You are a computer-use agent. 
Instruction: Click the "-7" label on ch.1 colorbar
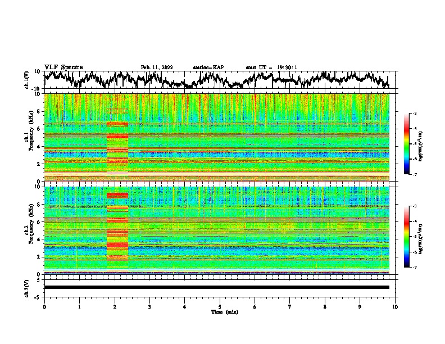[x=414, y=174]
